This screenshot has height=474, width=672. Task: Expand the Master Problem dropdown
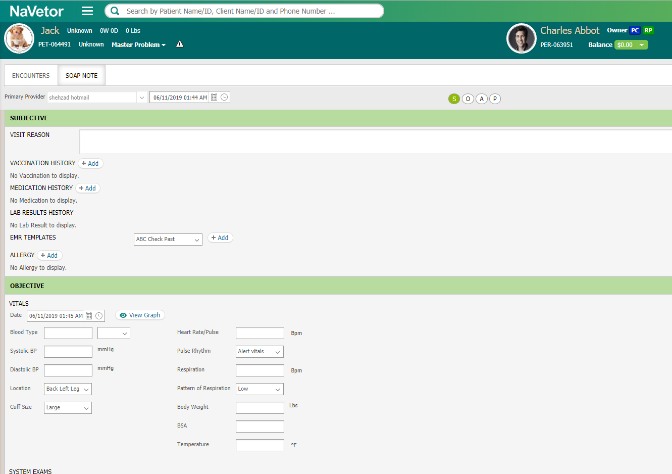(x=138, y=44)
